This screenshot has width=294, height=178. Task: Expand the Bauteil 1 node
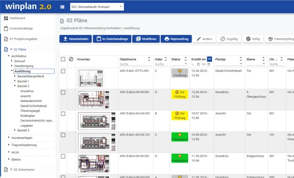[15, 81]
